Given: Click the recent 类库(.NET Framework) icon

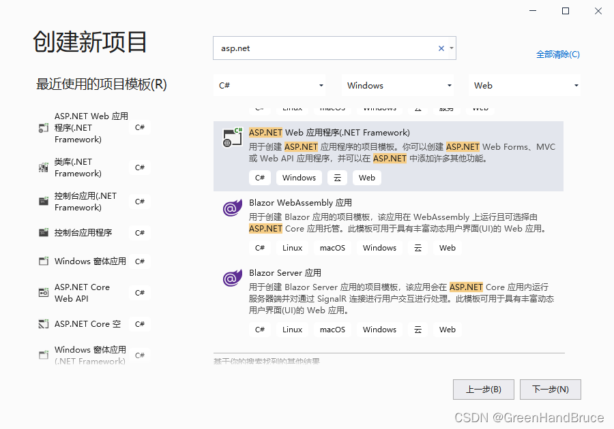Looking at the screenshot, I should (x=44, y=168).
